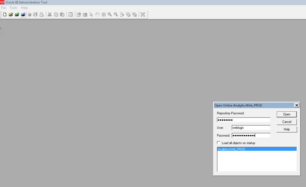The height and width of the screenshot is (187, 306).
Task: Activate the hand pan tool
Action: (97, 14)
